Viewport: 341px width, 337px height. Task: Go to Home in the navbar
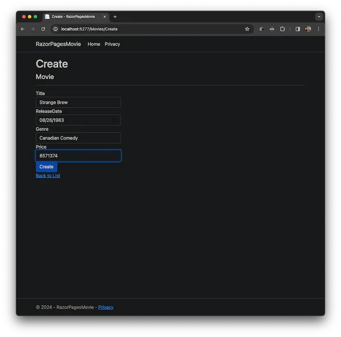pos(94,44)
